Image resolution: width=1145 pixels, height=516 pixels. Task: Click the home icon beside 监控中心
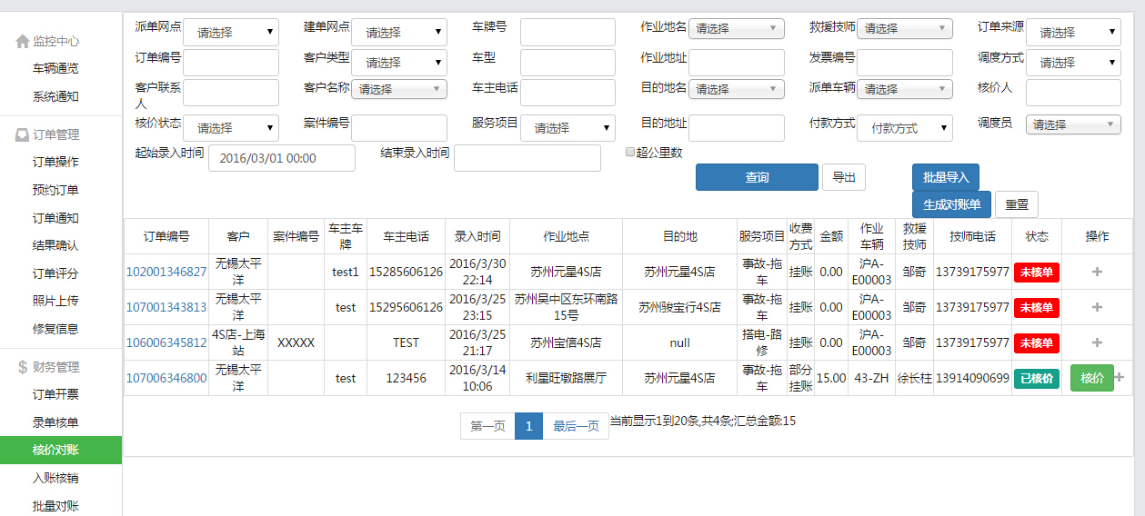point(22,42)
